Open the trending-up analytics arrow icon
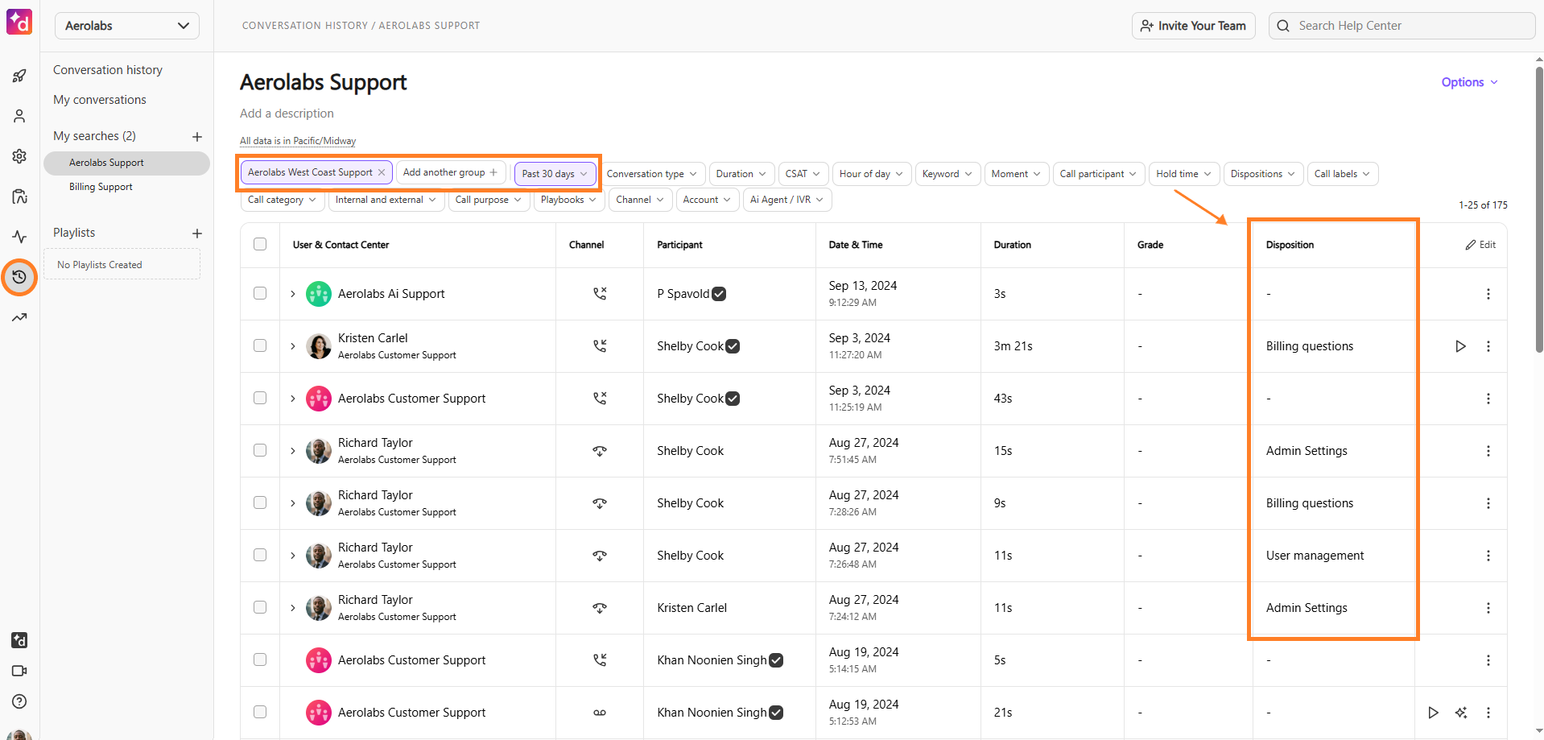 pos(19,317)
